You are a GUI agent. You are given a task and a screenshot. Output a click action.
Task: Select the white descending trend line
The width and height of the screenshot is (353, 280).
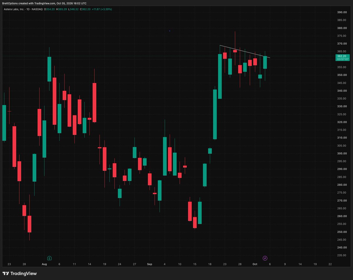(x=245, y=52)
